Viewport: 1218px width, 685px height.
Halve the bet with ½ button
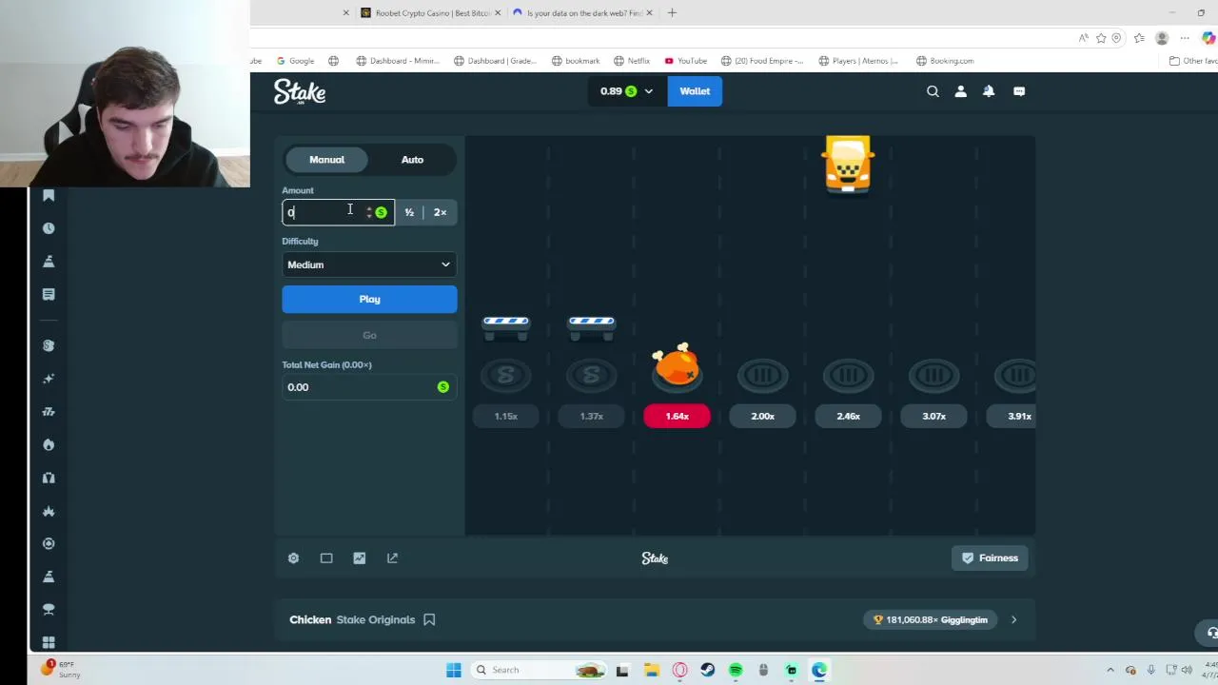409,212
